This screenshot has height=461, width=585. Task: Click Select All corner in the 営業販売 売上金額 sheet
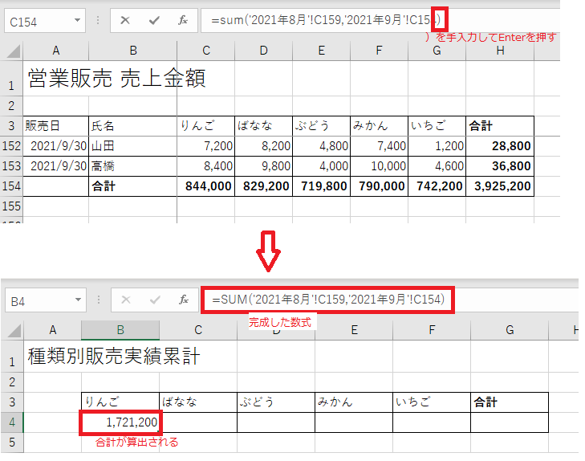point(13,51)
